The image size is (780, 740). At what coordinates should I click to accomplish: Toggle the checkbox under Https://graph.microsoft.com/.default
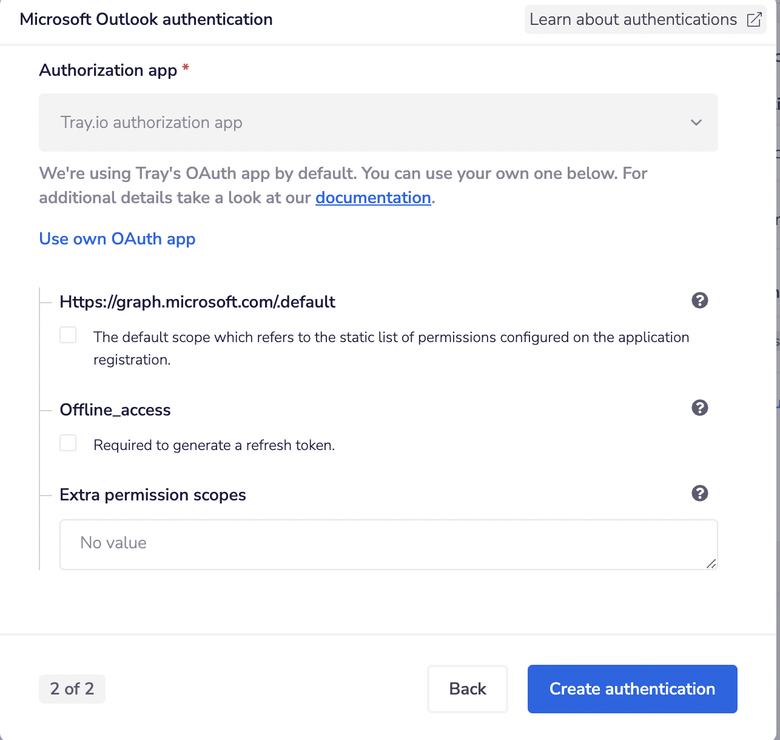(x=67, y=334)
